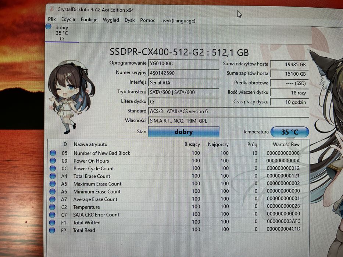343x257 pixels.
Task: Click the status orb for Power On Hours
Action: point(53,161)
